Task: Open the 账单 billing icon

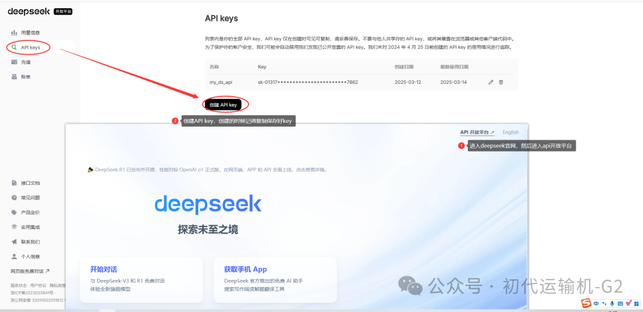Action: tap(14, 77)
